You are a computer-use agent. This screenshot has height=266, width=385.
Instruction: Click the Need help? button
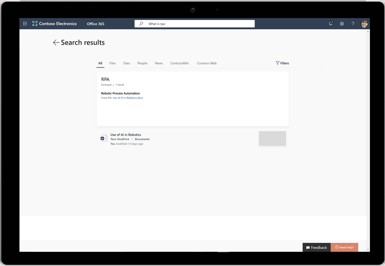(x=344, y=247)
